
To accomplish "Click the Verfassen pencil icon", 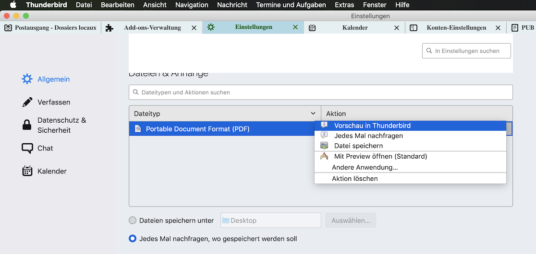I will [x=27, y=102].
